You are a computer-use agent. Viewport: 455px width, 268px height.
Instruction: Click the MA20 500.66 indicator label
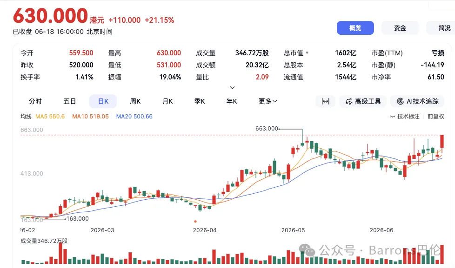[134, 117]
